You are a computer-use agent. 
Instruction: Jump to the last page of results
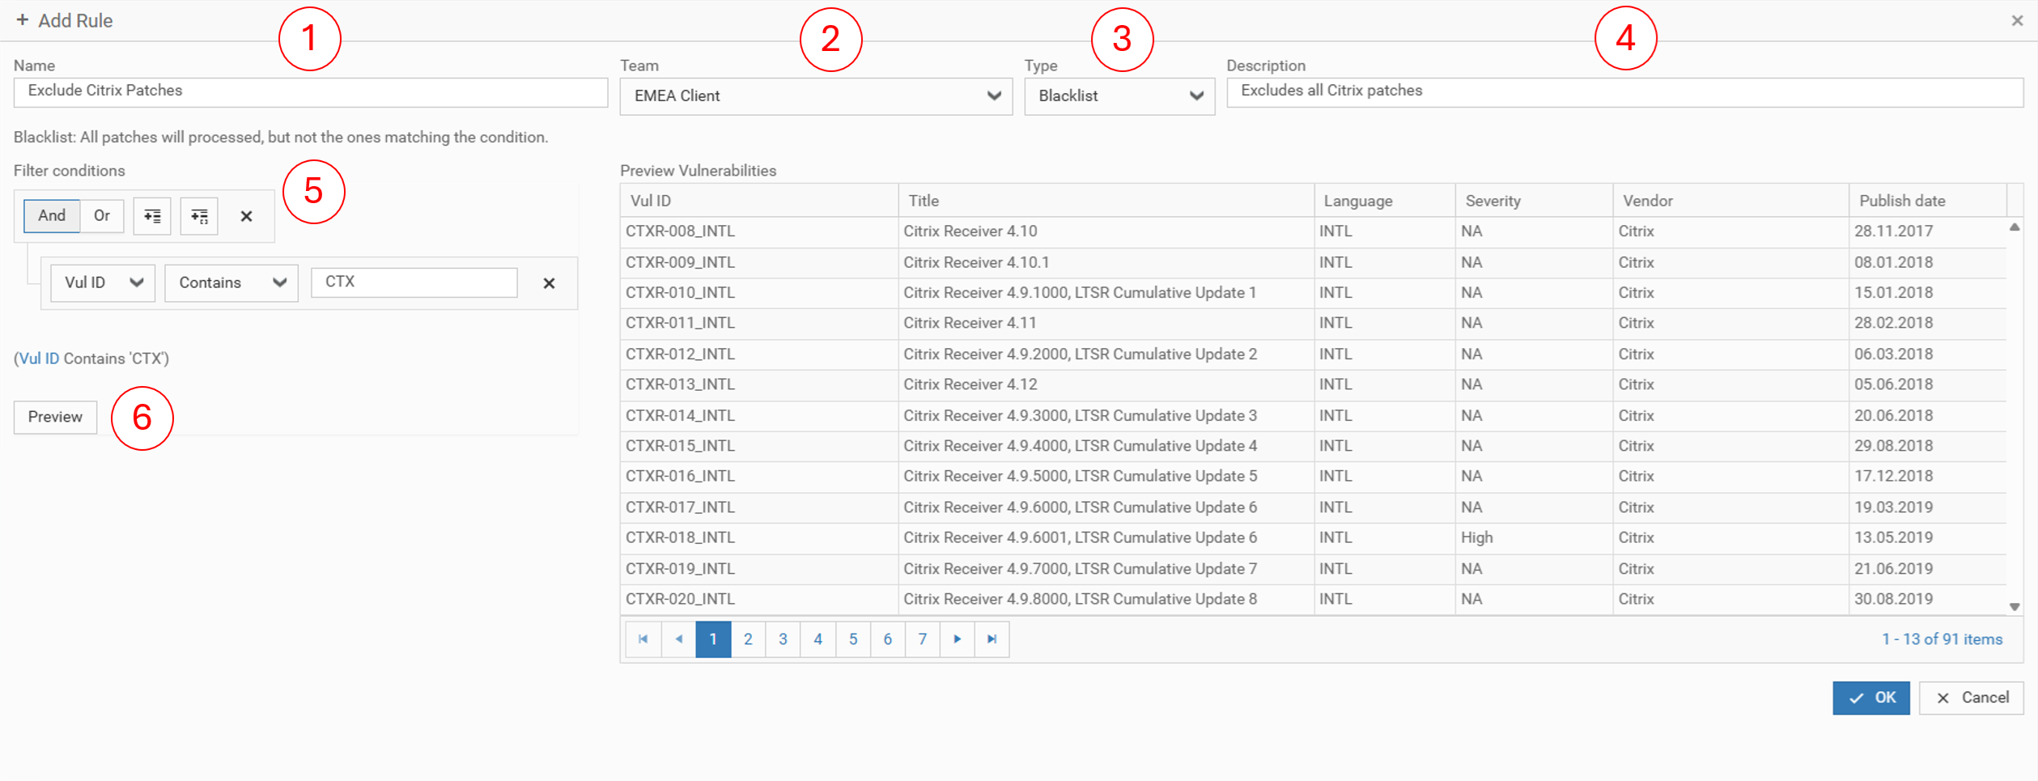(992, 639)
